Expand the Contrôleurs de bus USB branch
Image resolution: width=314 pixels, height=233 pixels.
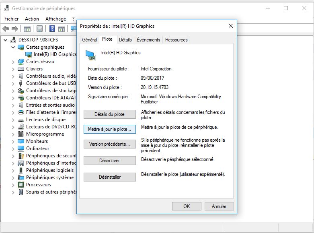pos(13,84)
